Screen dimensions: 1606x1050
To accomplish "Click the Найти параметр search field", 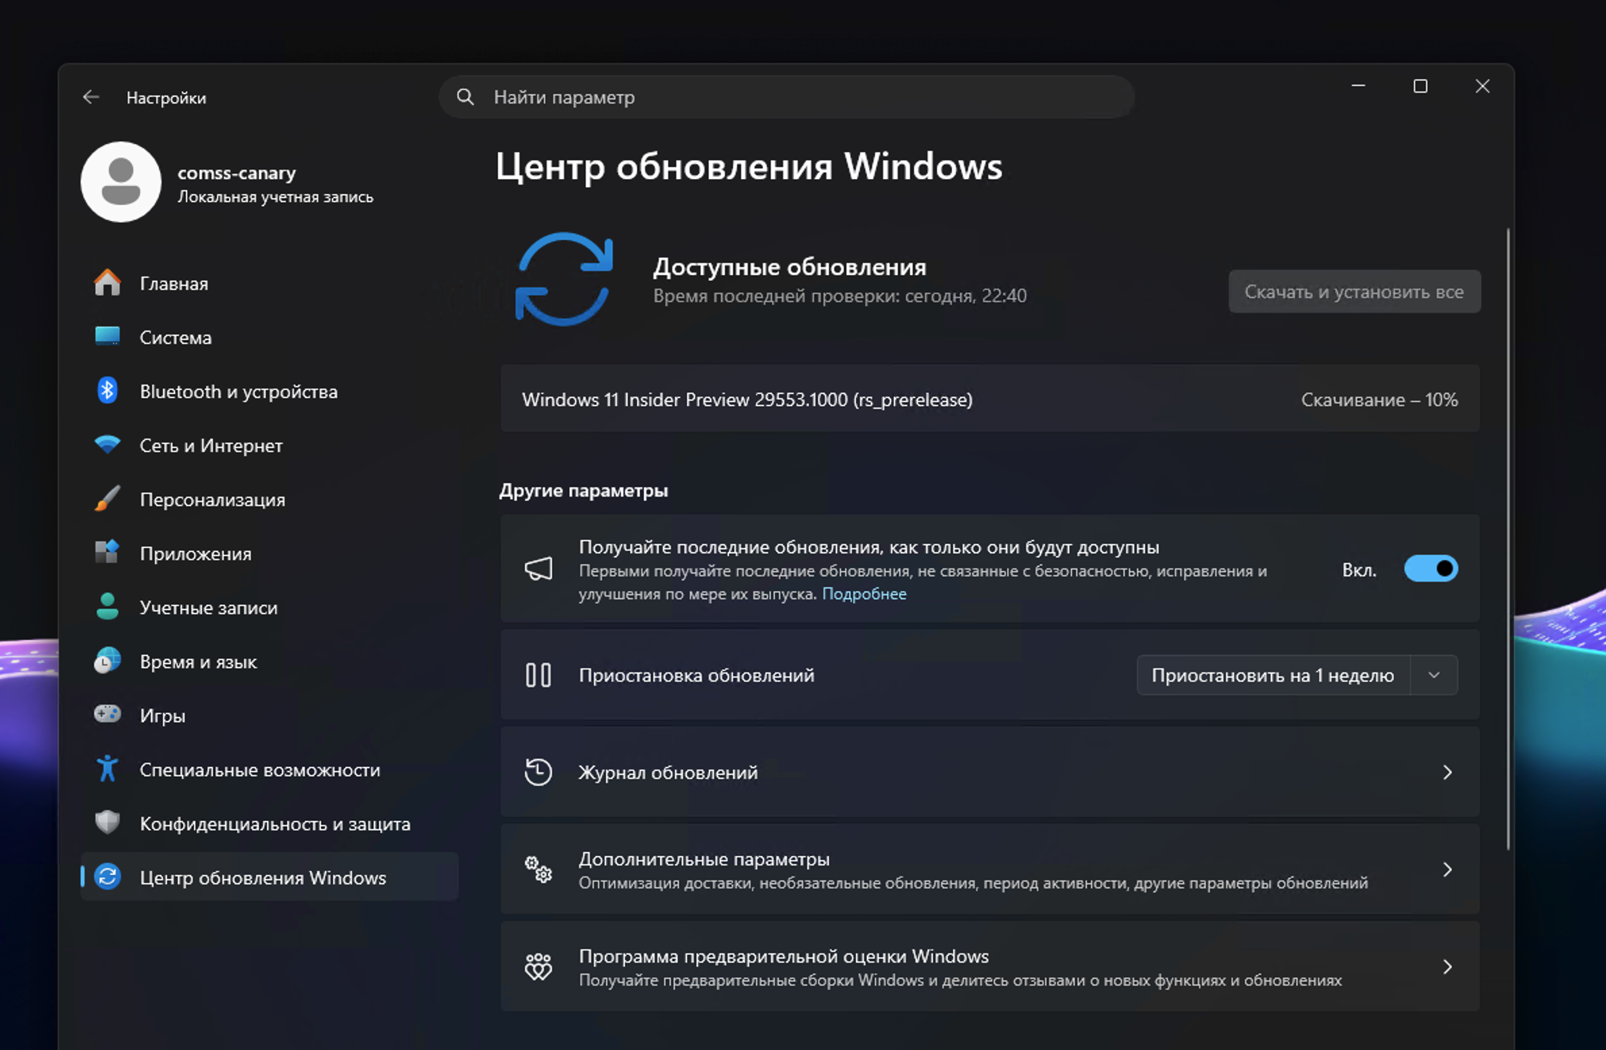I will coord(786,97).
